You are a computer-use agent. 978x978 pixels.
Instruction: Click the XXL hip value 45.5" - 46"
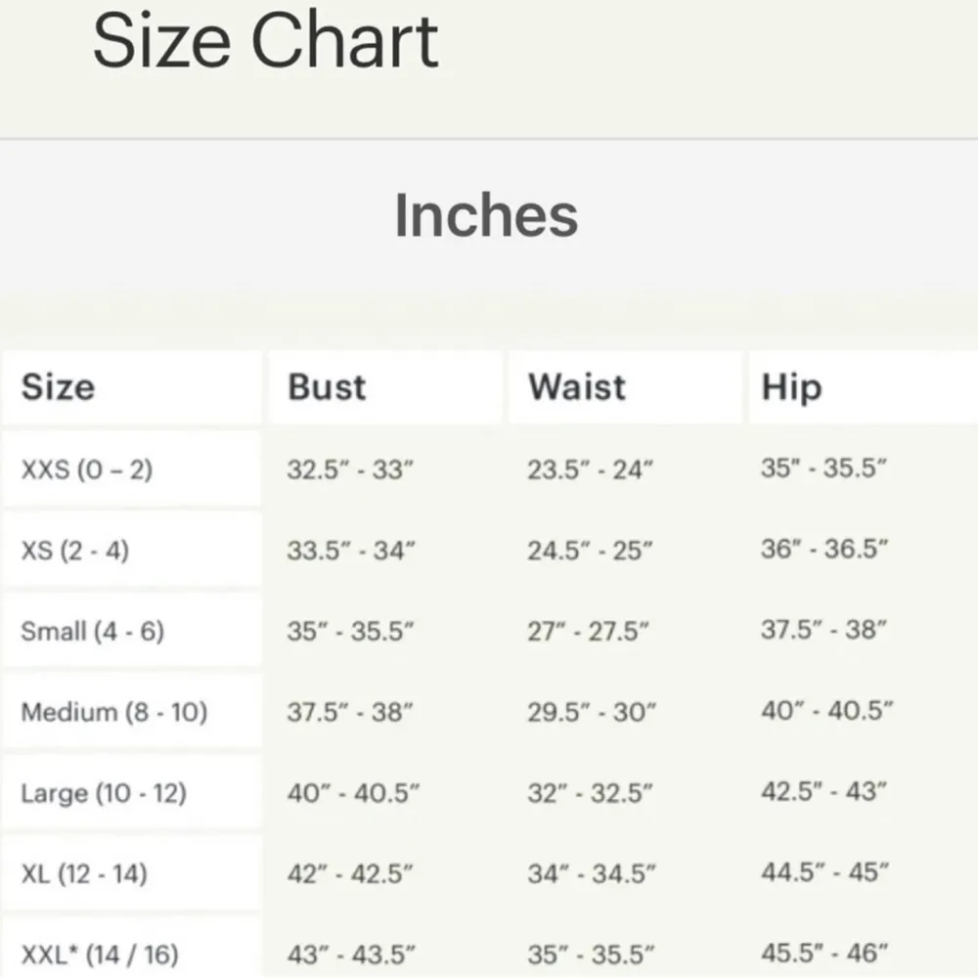(824, 953)
